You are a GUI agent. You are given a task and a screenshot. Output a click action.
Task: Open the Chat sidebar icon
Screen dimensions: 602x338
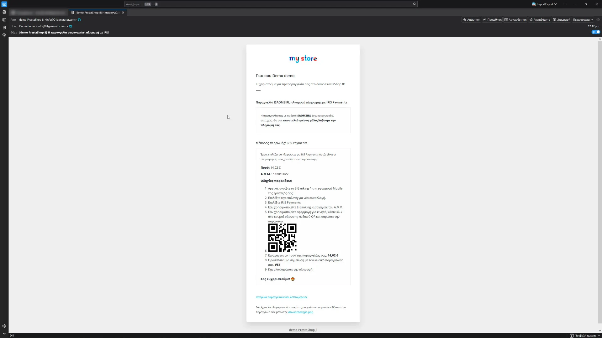[4, 35]
